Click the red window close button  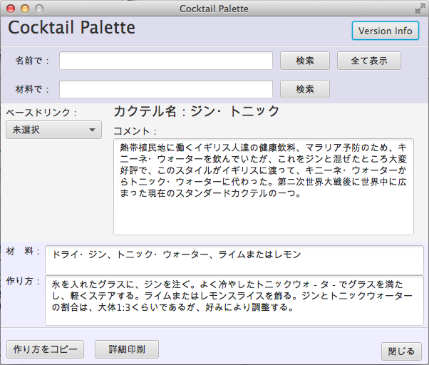point(11,9)
